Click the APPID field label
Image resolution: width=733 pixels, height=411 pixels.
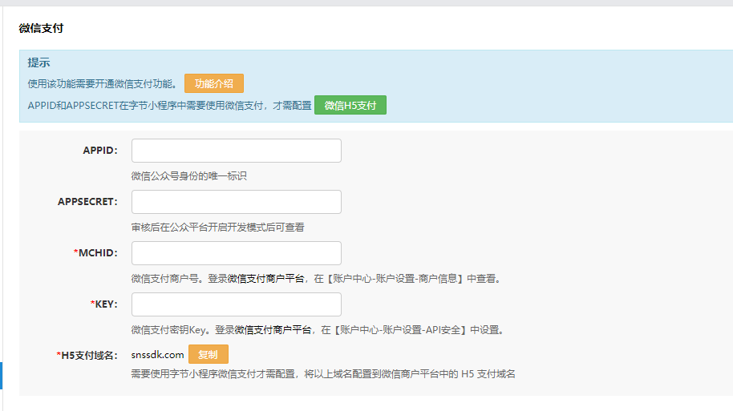pyautogui.click(x=100, y=151)
